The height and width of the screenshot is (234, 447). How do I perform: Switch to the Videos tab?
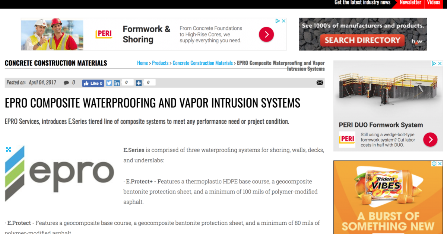tap(433, 3)
